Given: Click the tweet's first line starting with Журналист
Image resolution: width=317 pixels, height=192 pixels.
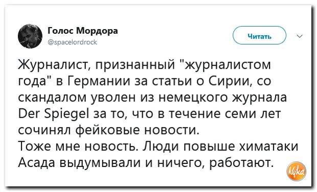Looking at the screenshot, I should pyautogui.click(x=144, y=65).
